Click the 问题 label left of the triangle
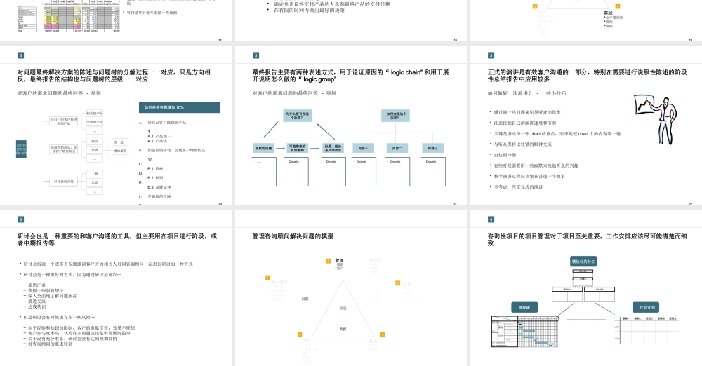 305,299
